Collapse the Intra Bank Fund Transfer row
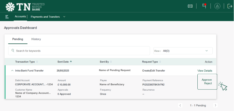 coord(12,71)
